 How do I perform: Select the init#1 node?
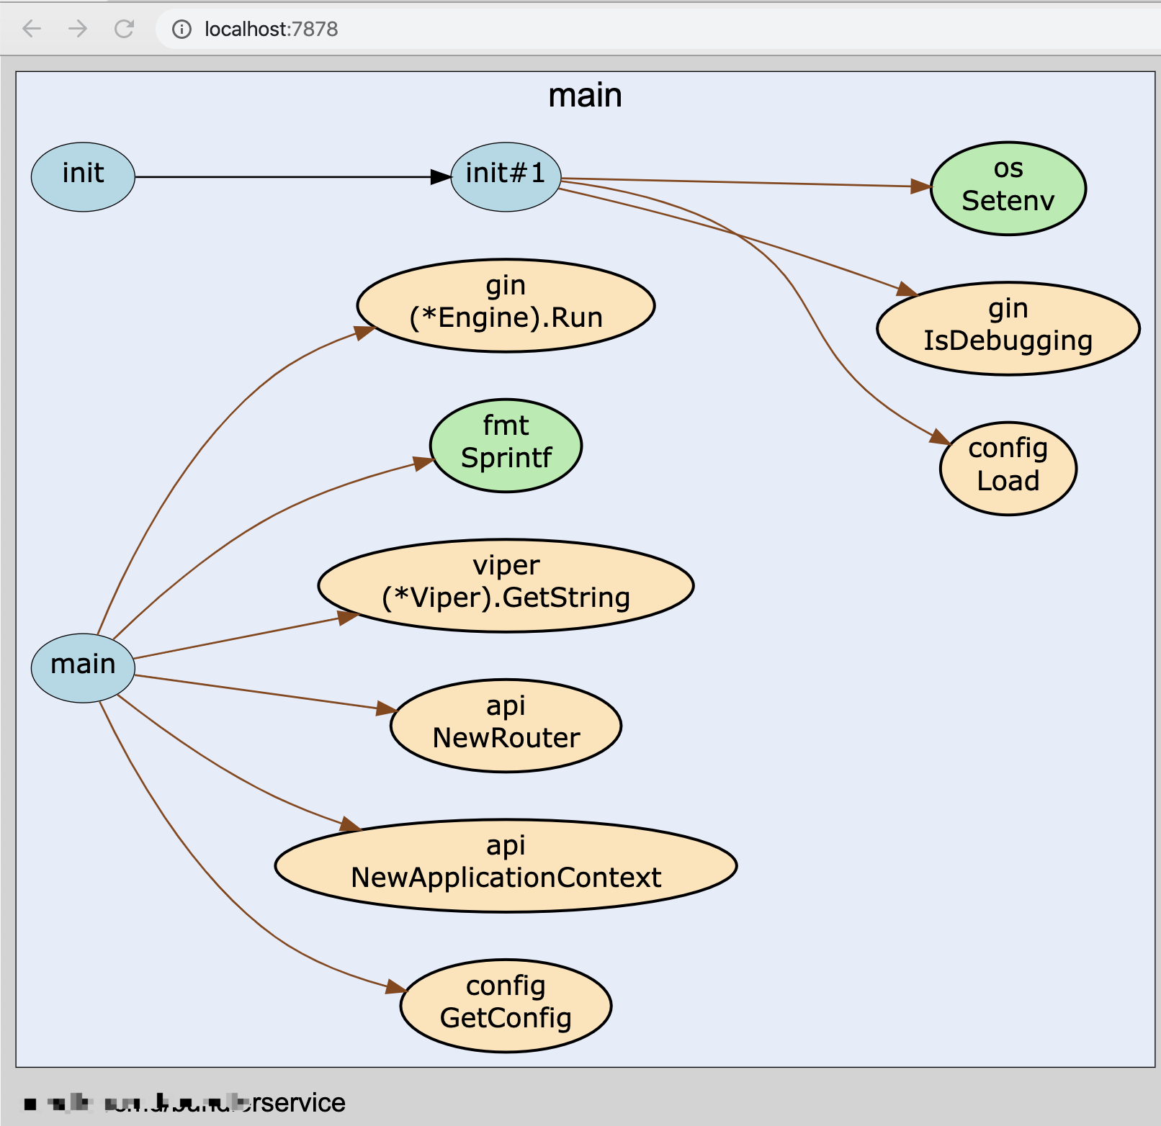pyautogui.click(x=506, y=176)
